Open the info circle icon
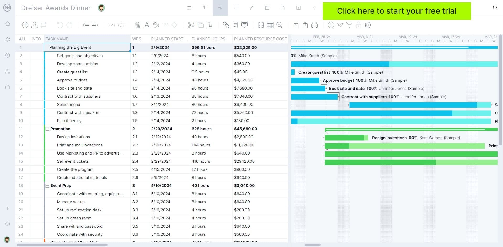This screenshot has width=503, height=247. (331, 25)
